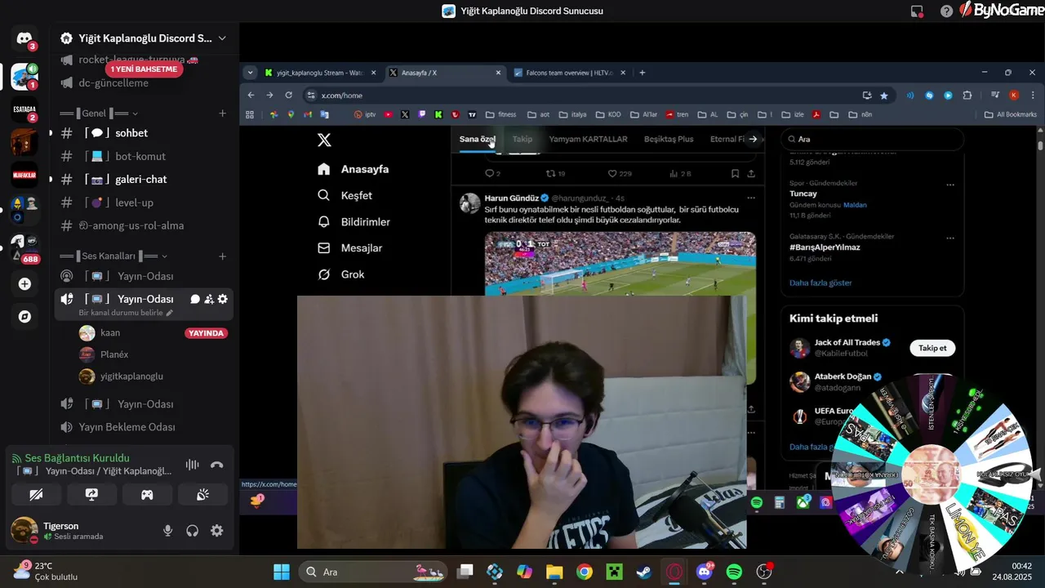The width and height of the screenshot is (1045, 588).
Task: Select the Sana özel timeline tab
Action: coord(477,140)
